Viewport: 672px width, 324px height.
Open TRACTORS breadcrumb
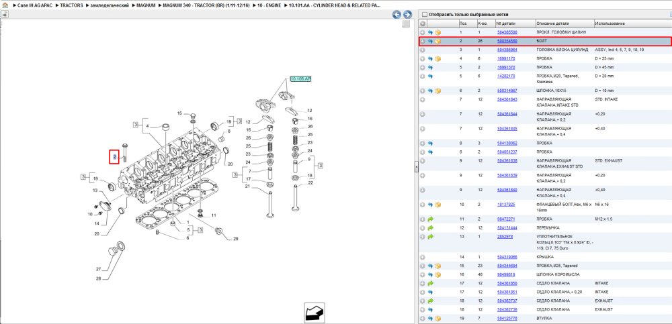tap(71, 5)
